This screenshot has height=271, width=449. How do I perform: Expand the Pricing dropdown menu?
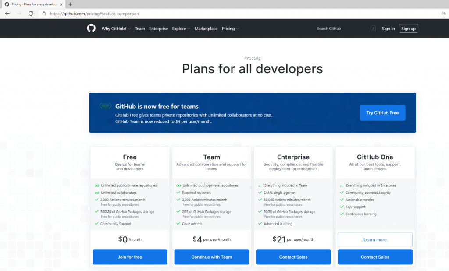[x=230, y=29]
